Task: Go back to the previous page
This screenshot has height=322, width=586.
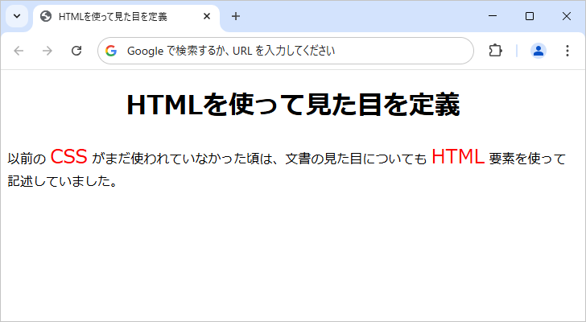Action: 19,51
